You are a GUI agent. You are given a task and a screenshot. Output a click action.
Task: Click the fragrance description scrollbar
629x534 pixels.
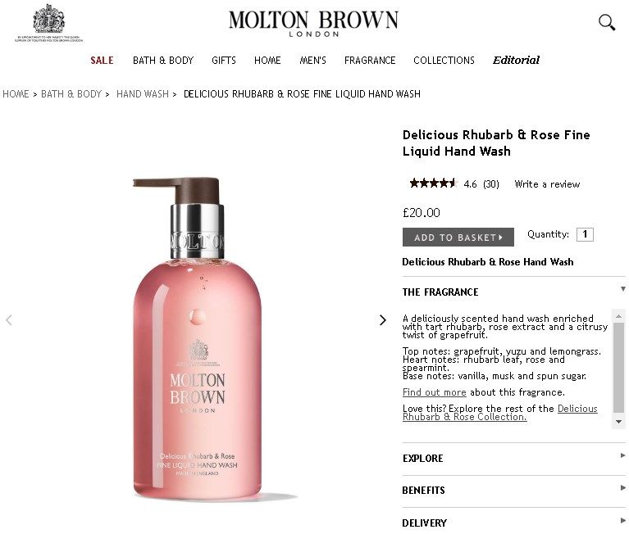click(x=618, y=369)
